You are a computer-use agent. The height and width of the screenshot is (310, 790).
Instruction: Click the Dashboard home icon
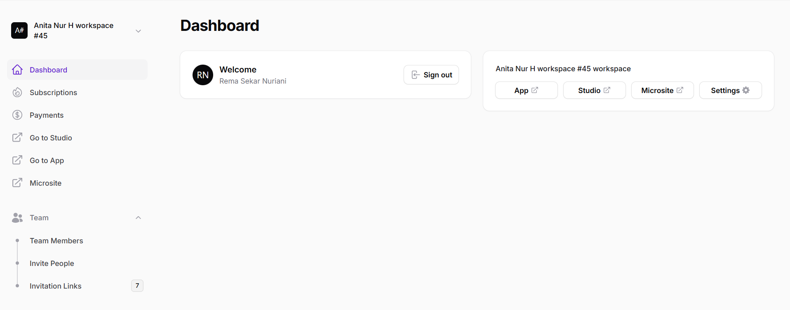pos(17,70)
